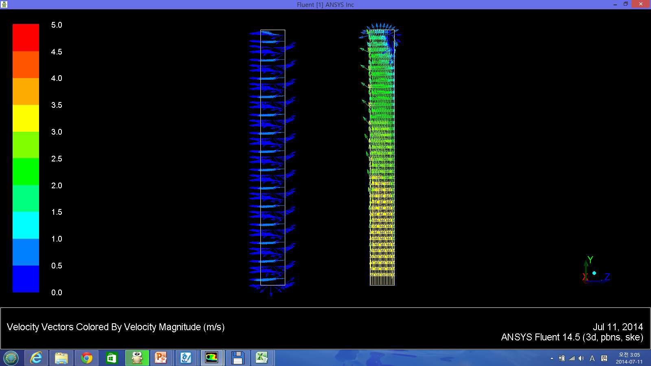This screenshot has height=366, width=651.
Task: Click the bright green band above 2.0
Action: click(x=26, y=171)
